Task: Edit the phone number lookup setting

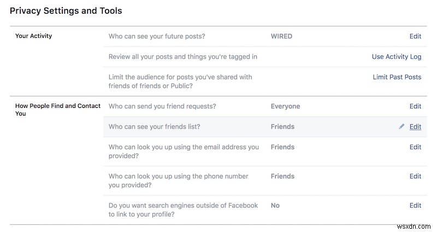Action: point(415,176)
